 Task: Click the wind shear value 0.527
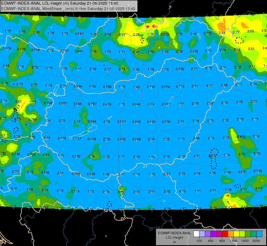coord(122,122)
